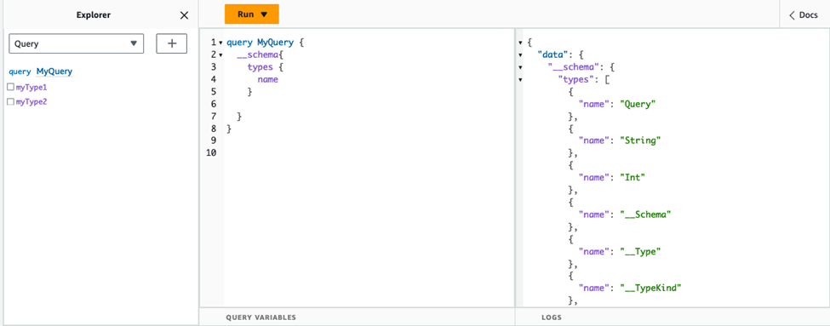Click the "__Type" value in results
This screenshot has height=326, width=830.
point(640,251)
